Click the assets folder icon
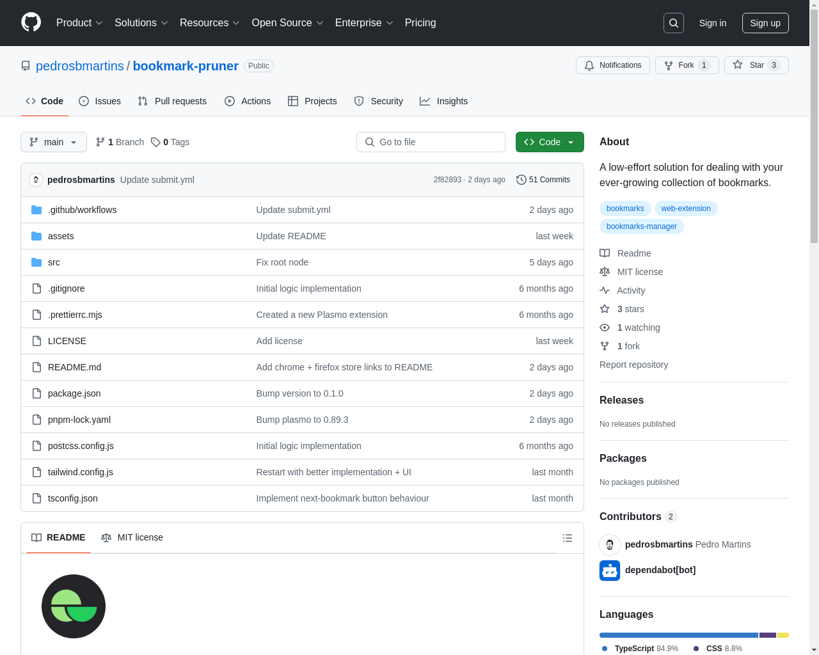The height and width of the screenshot is (655, 819). 36,236
